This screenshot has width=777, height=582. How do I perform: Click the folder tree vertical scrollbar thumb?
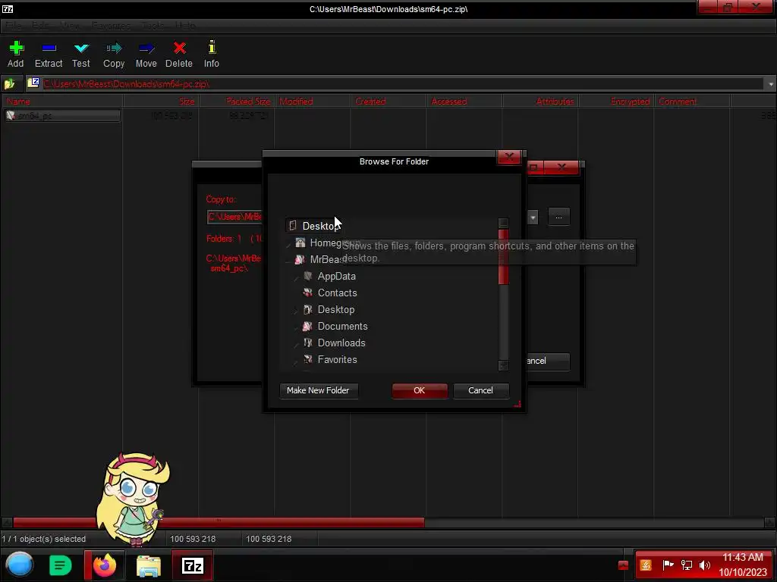504,256
